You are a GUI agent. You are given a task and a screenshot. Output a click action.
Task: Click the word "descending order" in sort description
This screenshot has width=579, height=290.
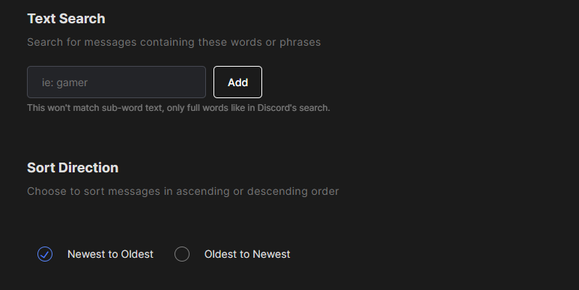point(293,191)
